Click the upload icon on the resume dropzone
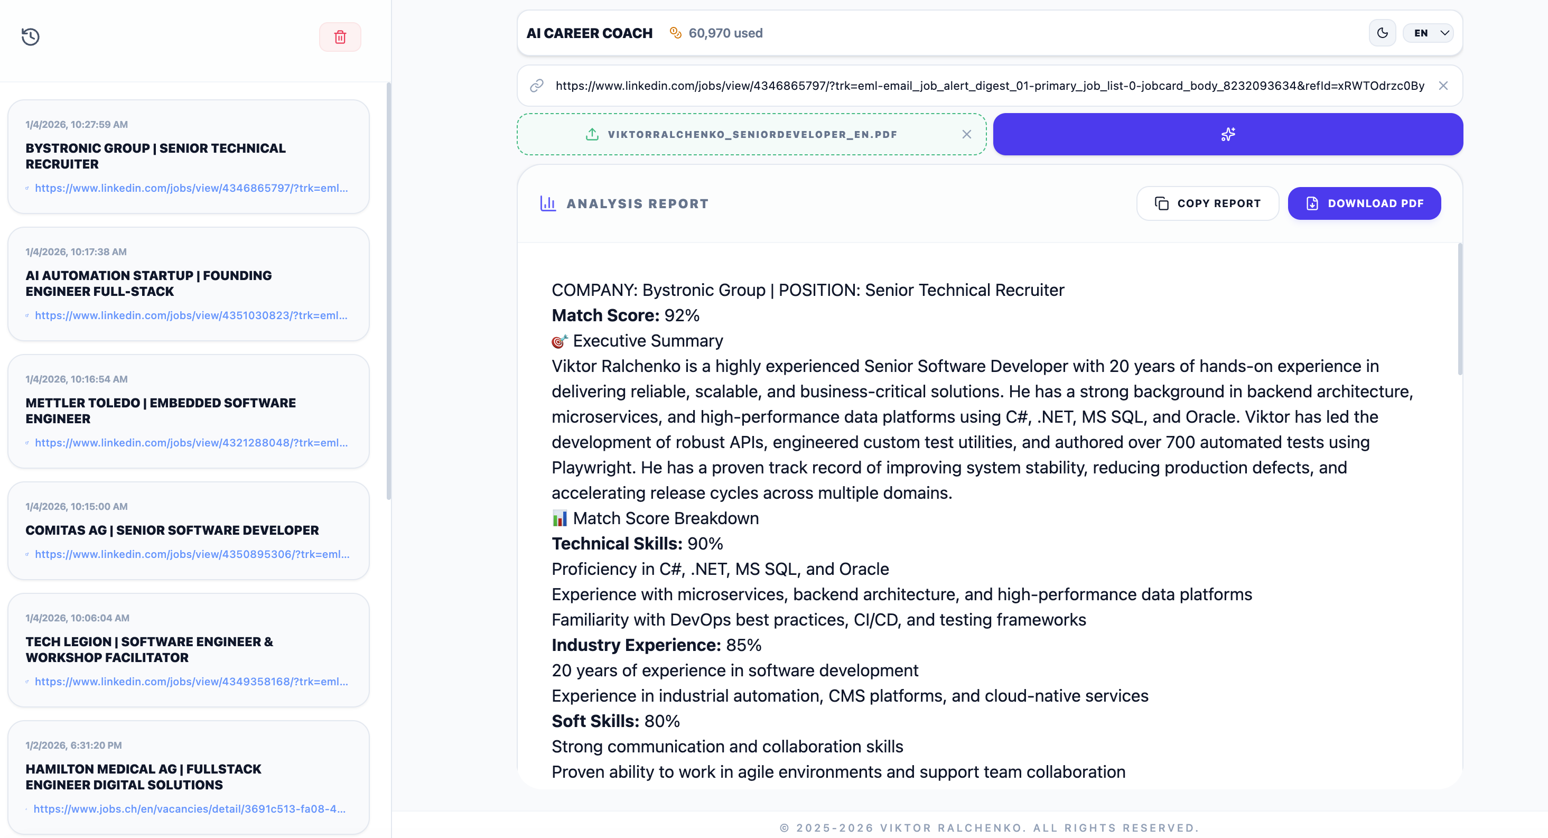This screenshot has width=1548, height=838. pyautogui.click(x=592, y=135)
